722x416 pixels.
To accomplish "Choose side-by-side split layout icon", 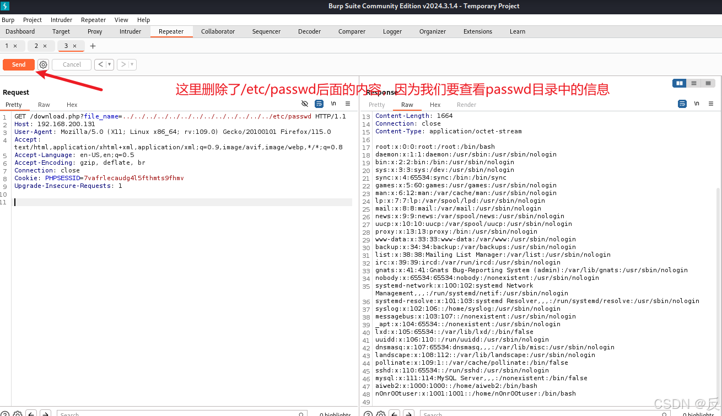I will (x=680, y=83).
